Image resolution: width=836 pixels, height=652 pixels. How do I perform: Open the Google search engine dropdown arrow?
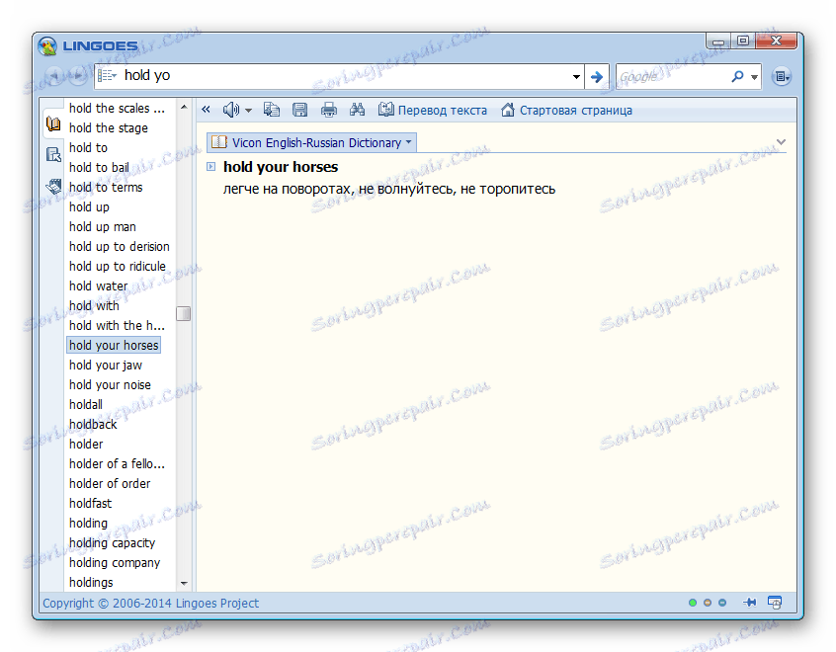pos(754,77)
